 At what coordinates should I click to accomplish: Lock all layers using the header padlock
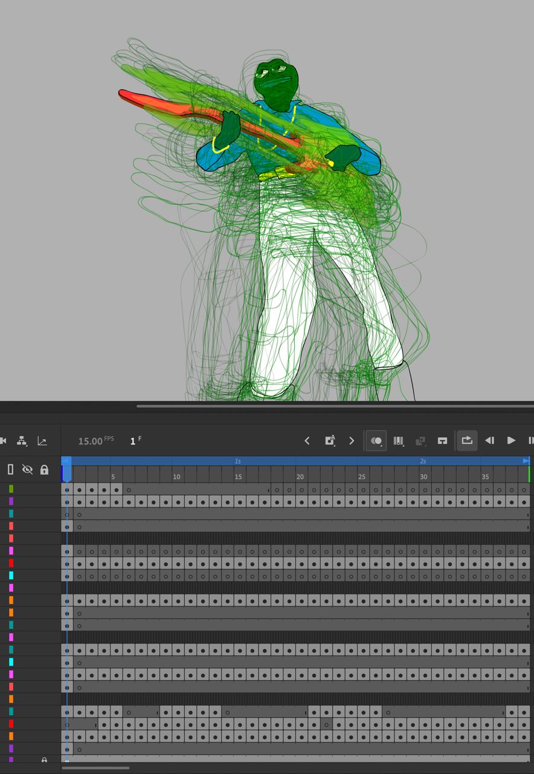44,470
